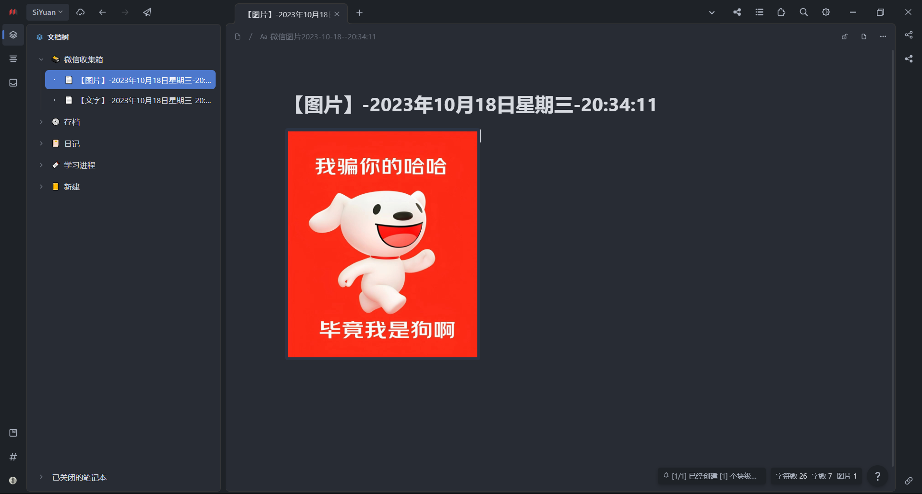Open document export icon near breadcrumb
Image resolution: width=922 pixels, height=494 pixels.
point(863,36)
